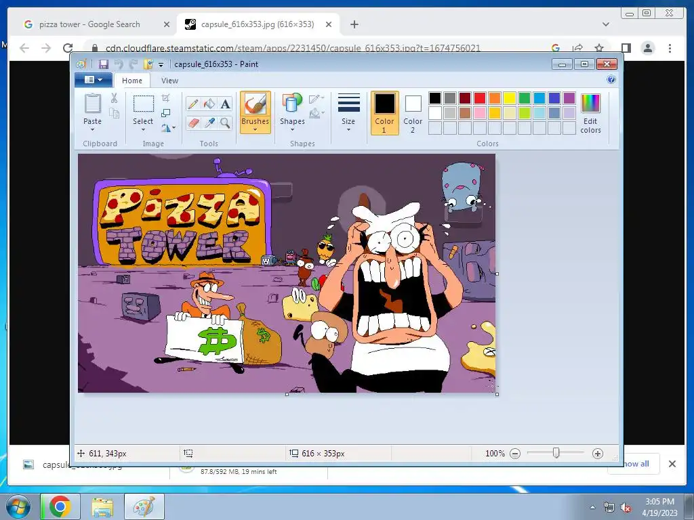The height and width of the screenshot is (520, 694).
Task: Click the Paste clipboard icon
Action: click(92, 104)
